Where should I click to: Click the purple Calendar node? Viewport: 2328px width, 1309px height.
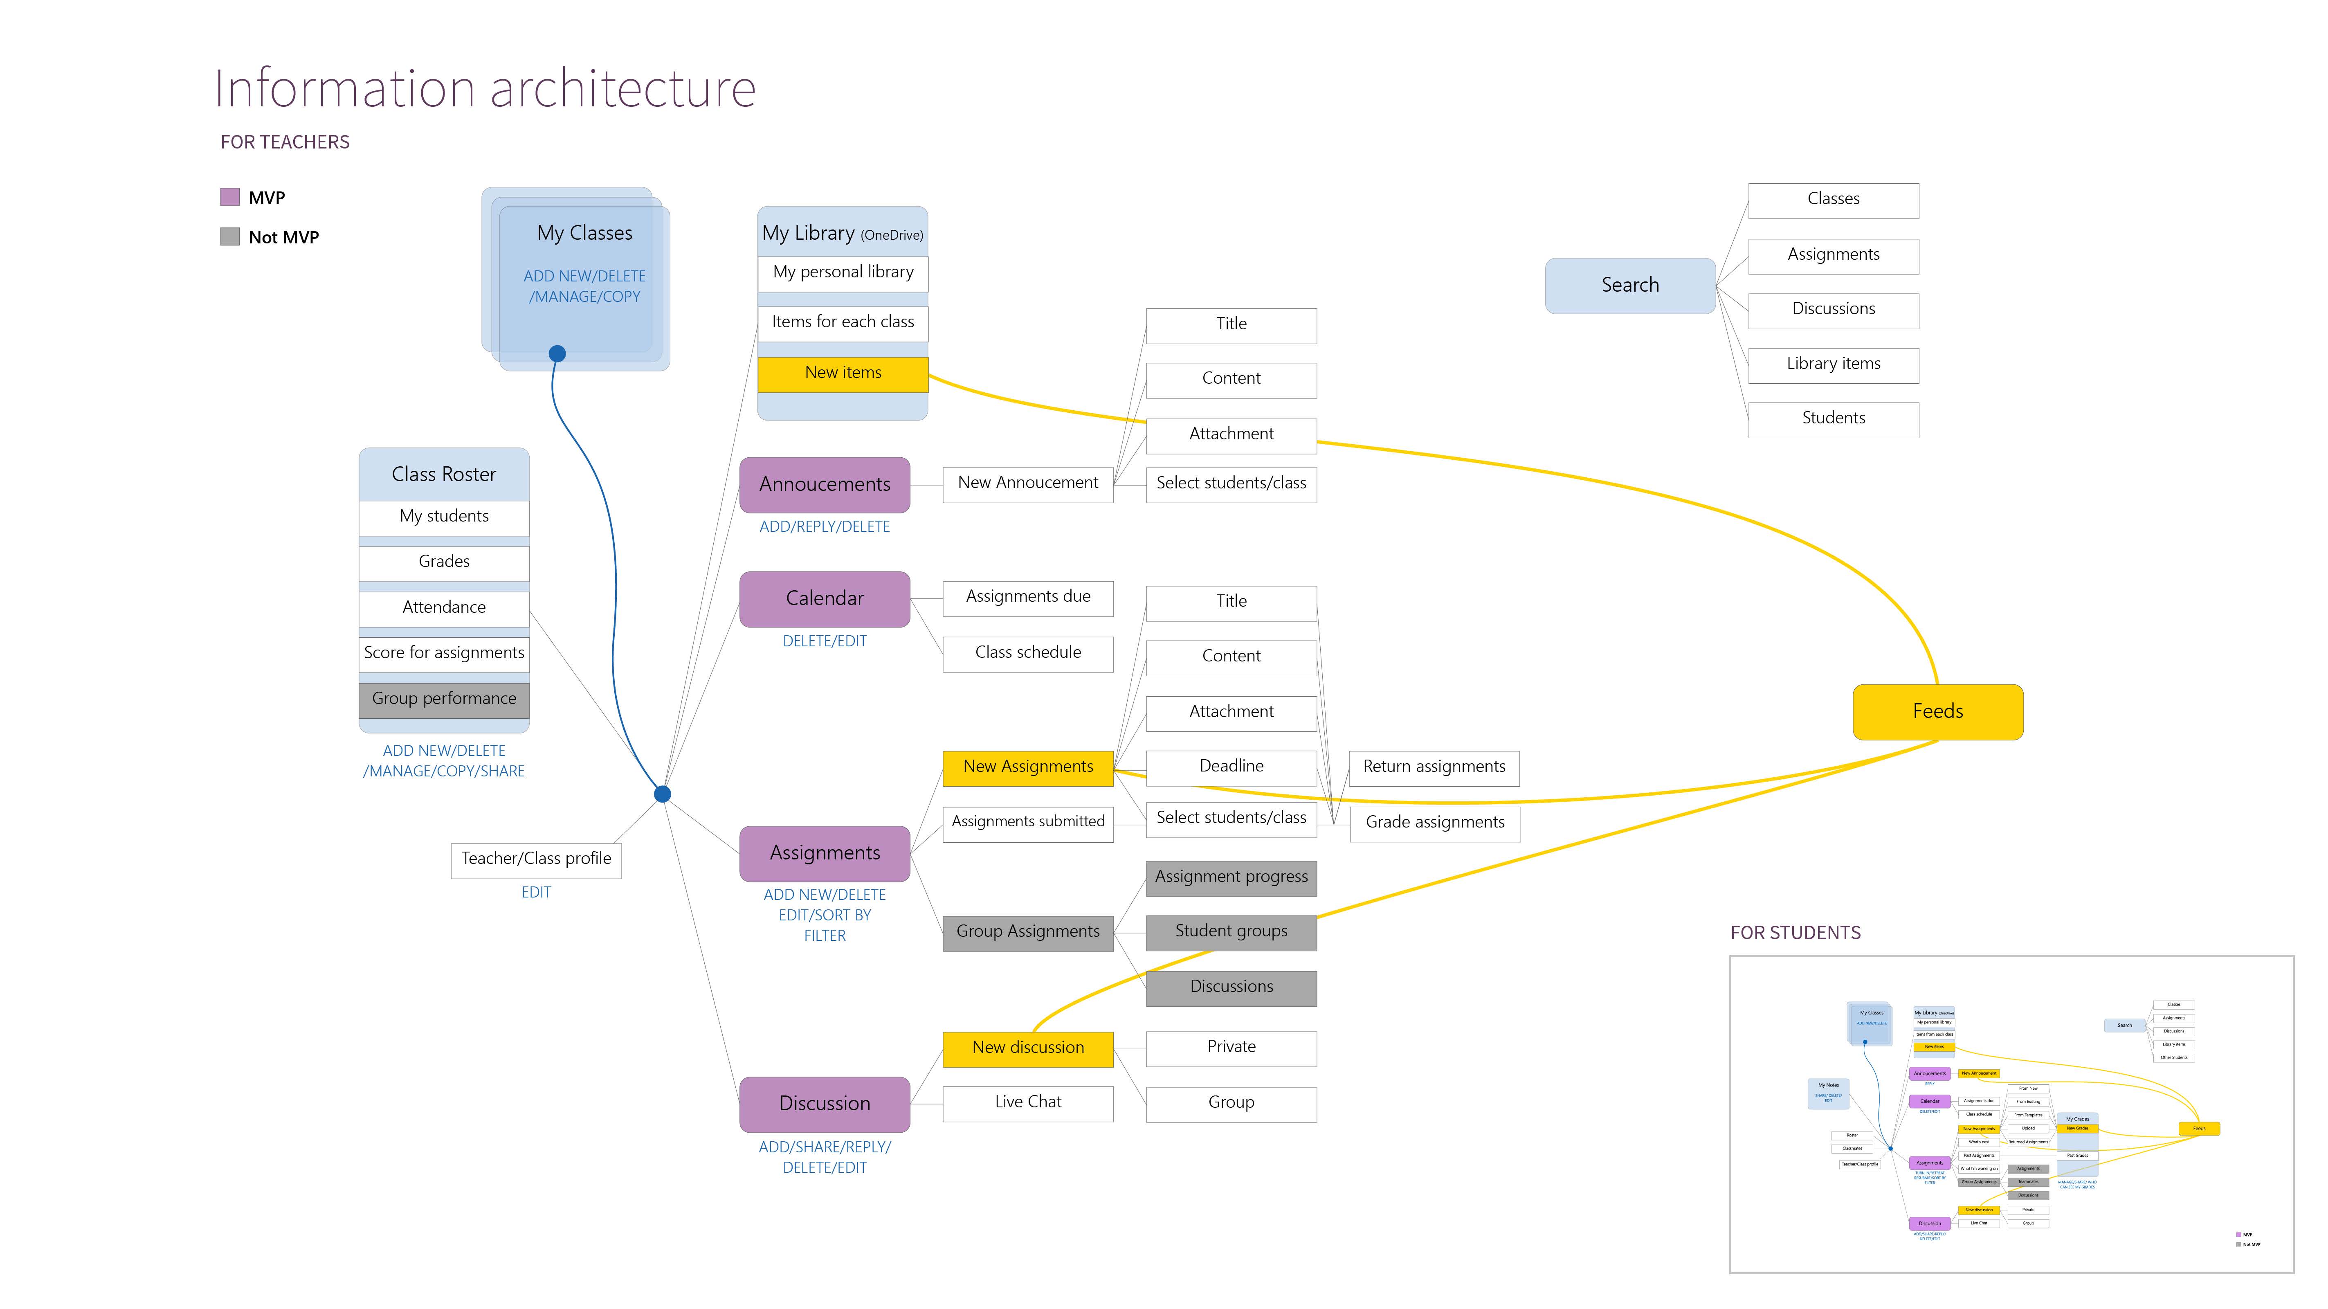pos(825,598)
